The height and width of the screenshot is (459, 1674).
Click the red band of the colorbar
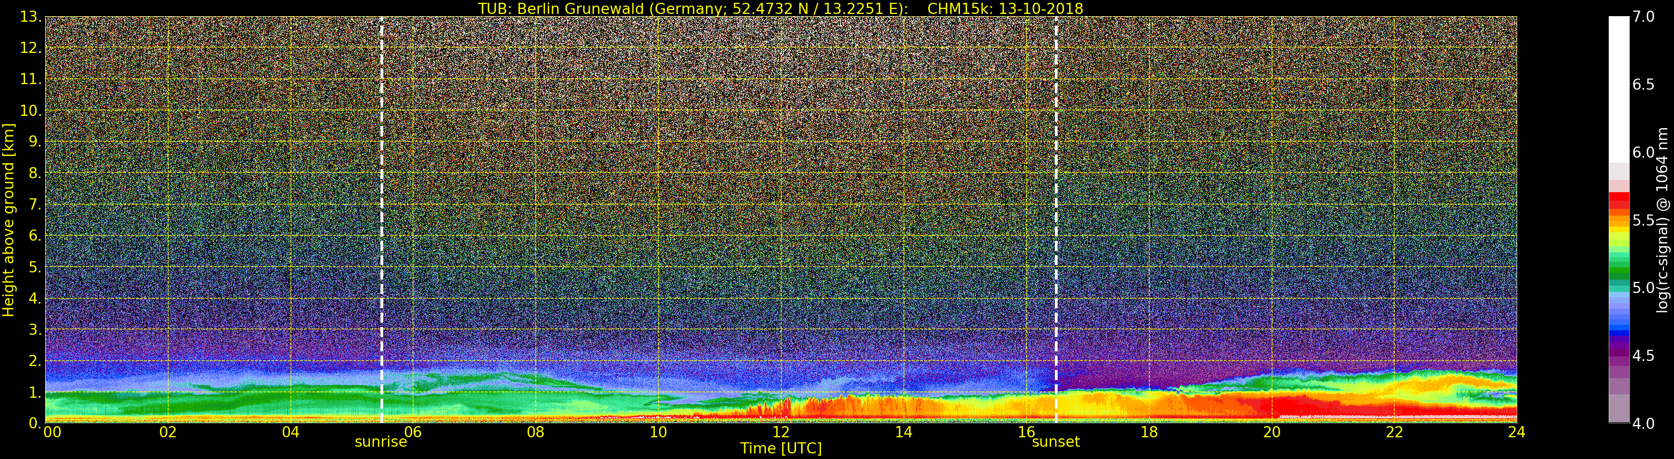coord(1619,201)
